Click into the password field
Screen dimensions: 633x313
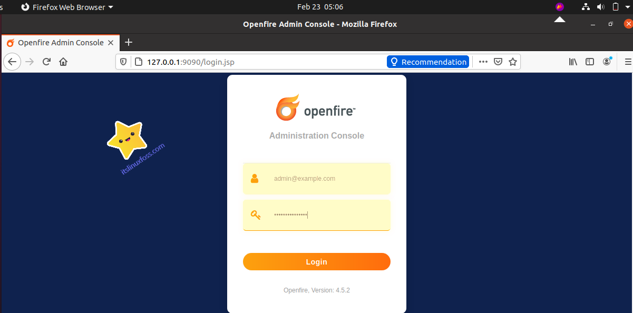(317, 215)
